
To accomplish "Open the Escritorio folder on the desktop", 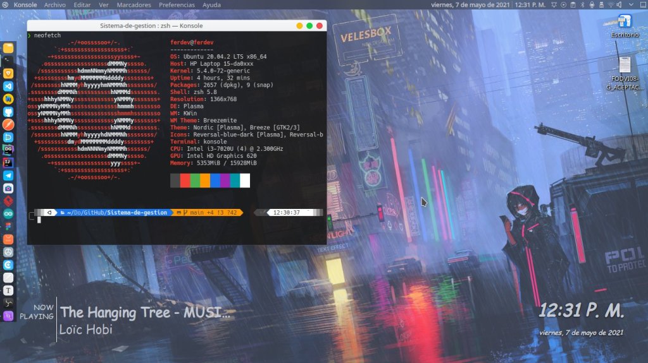I will click(x=625, y=25).
